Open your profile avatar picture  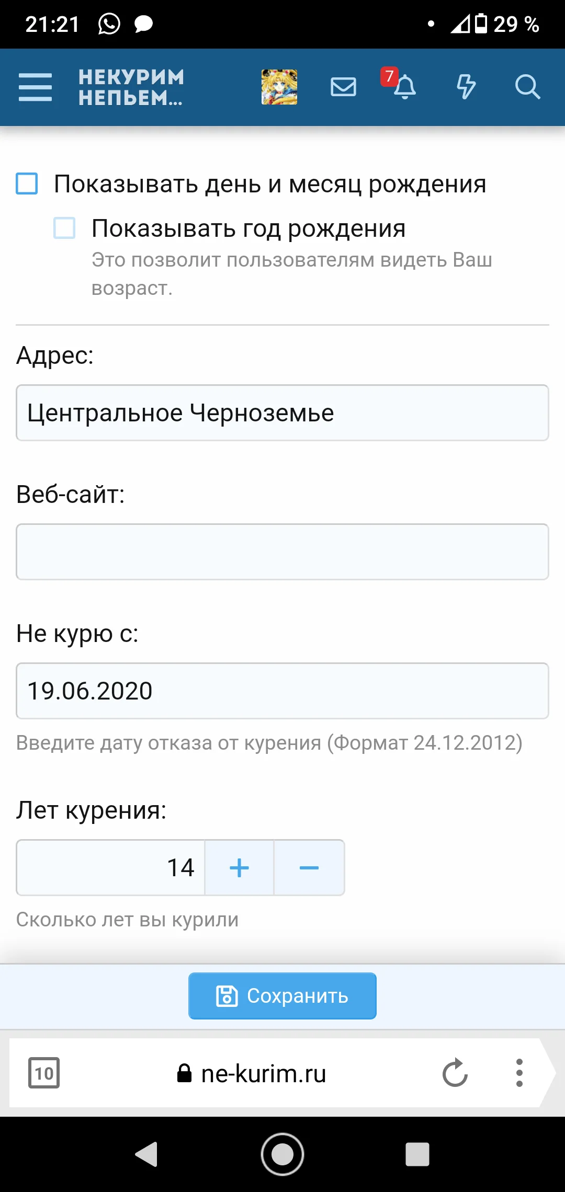point(279,87)
